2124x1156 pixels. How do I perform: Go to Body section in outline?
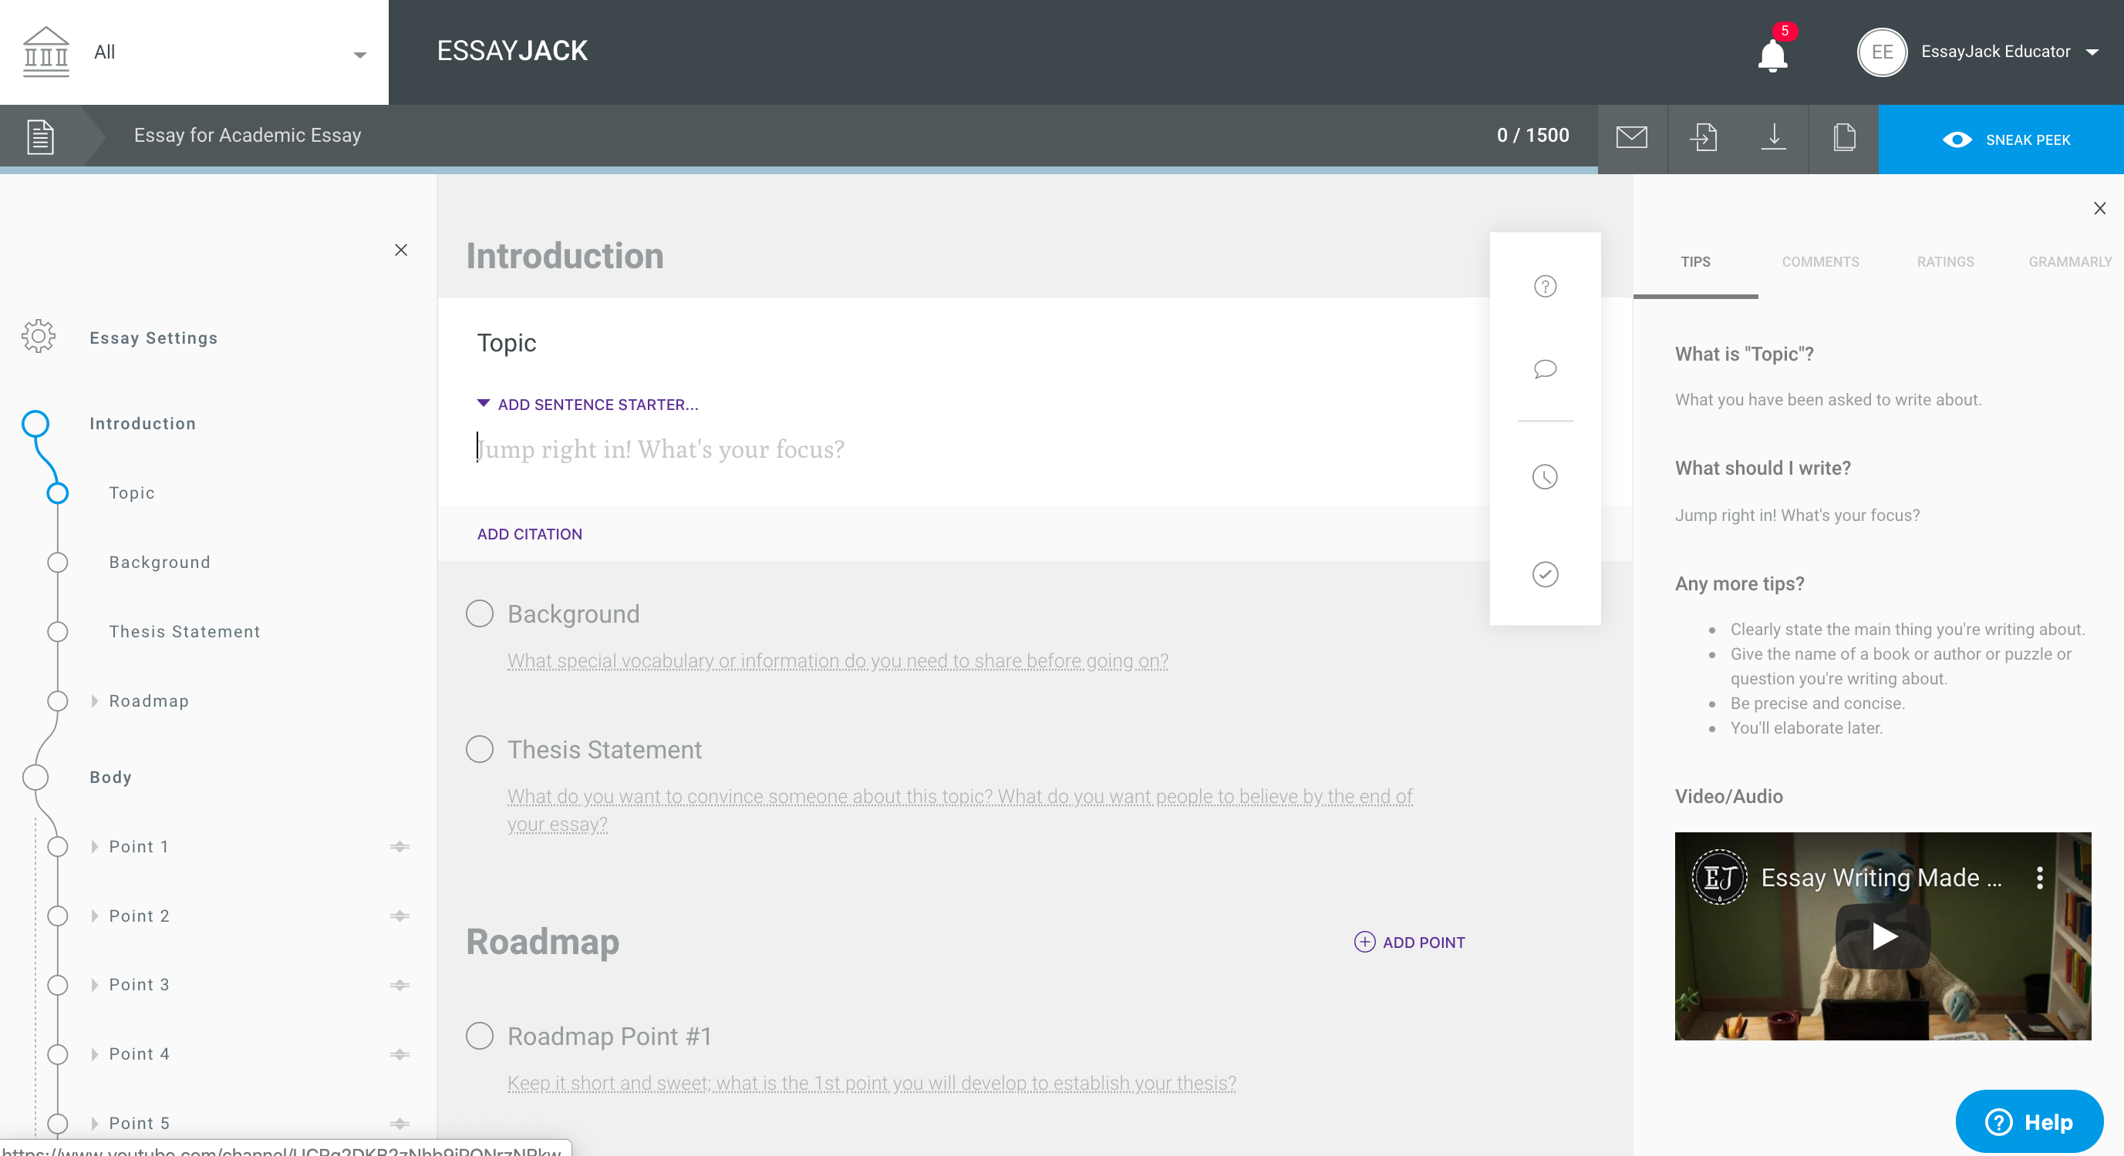110,777
